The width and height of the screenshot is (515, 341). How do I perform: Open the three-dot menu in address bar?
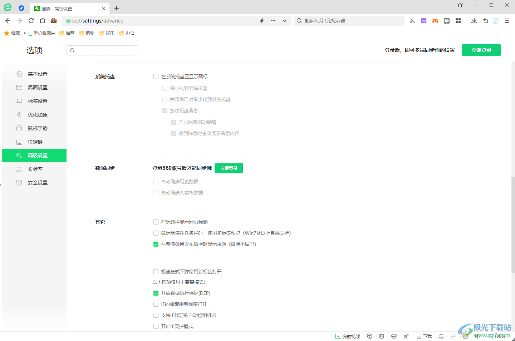click(x=273, y=21)
